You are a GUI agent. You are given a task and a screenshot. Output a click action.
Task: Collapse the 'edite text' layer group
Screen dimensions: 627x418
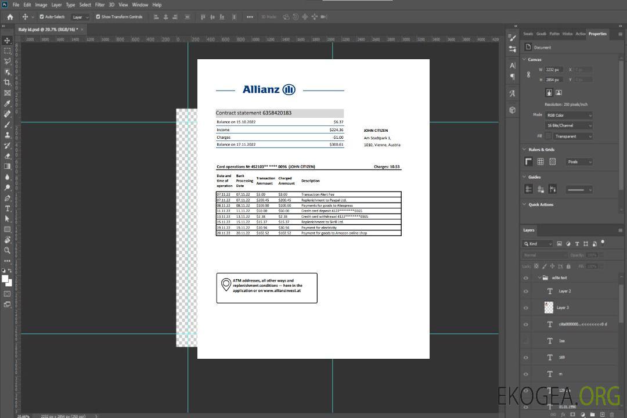(539, 278)
